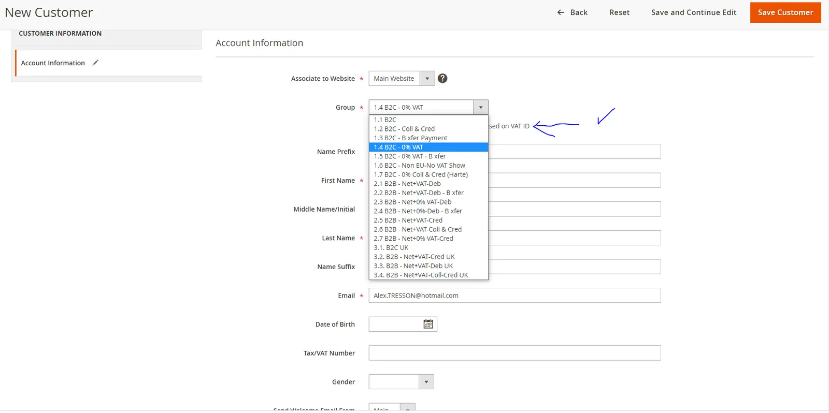Choose 1.5 B2C - 0% VAT - B xfer
The width and height of the screenshot is (829, 413).
[428, 156]
